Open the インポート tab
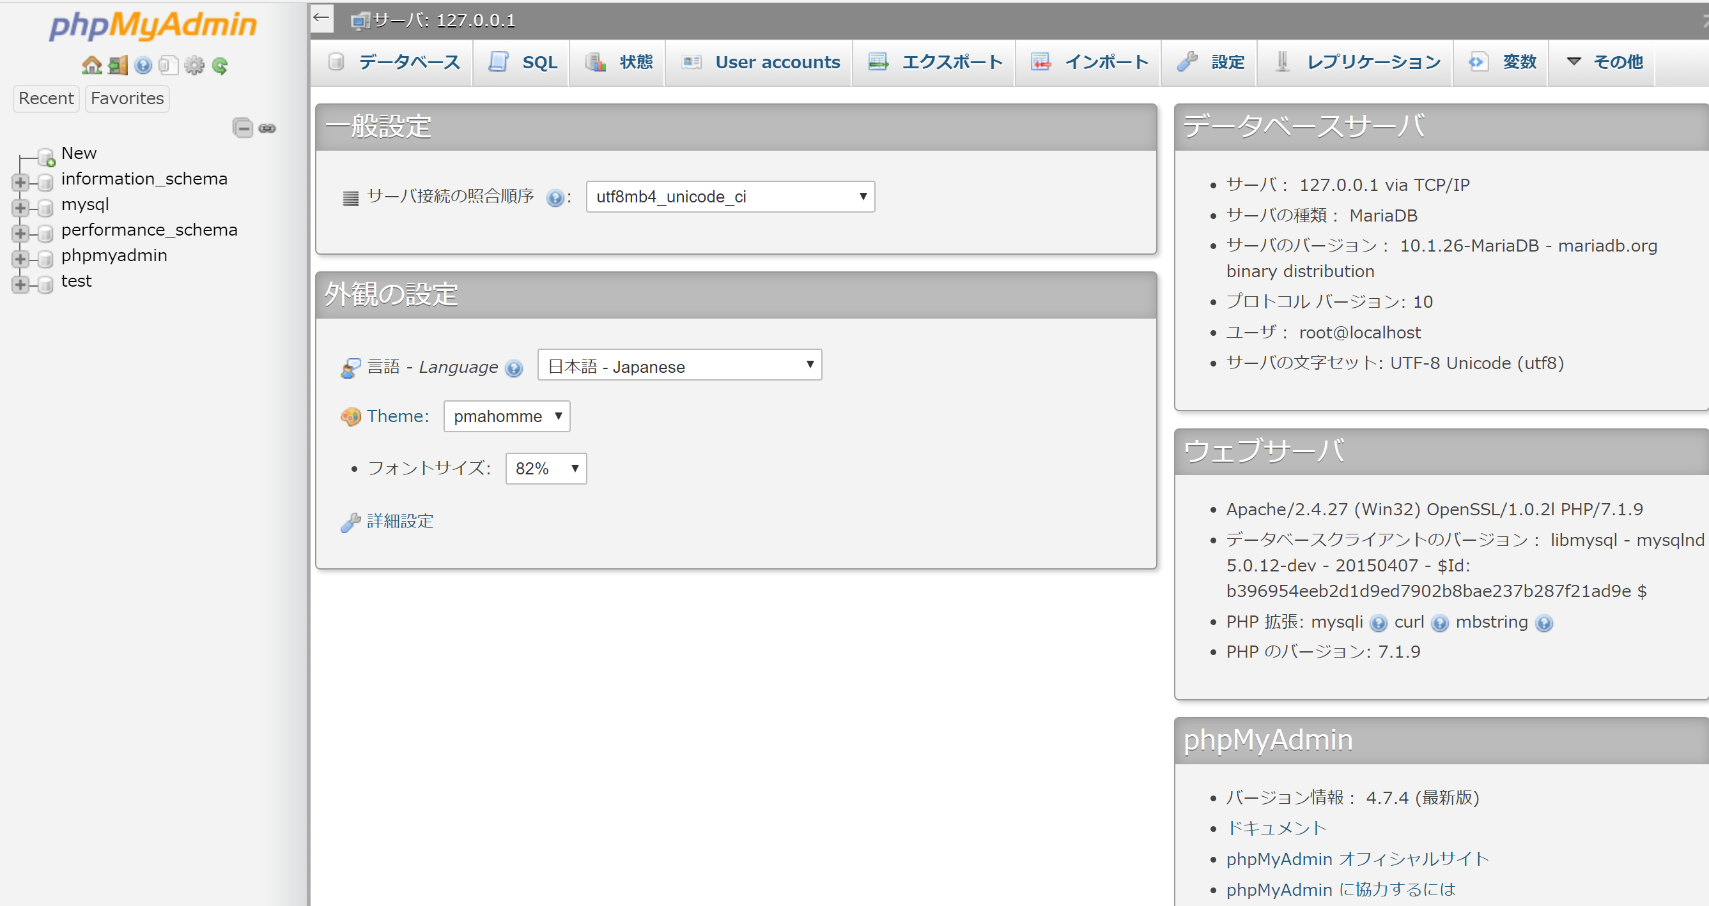The width and height of the screenshot is (1709, 906). tap(1088, 63)
